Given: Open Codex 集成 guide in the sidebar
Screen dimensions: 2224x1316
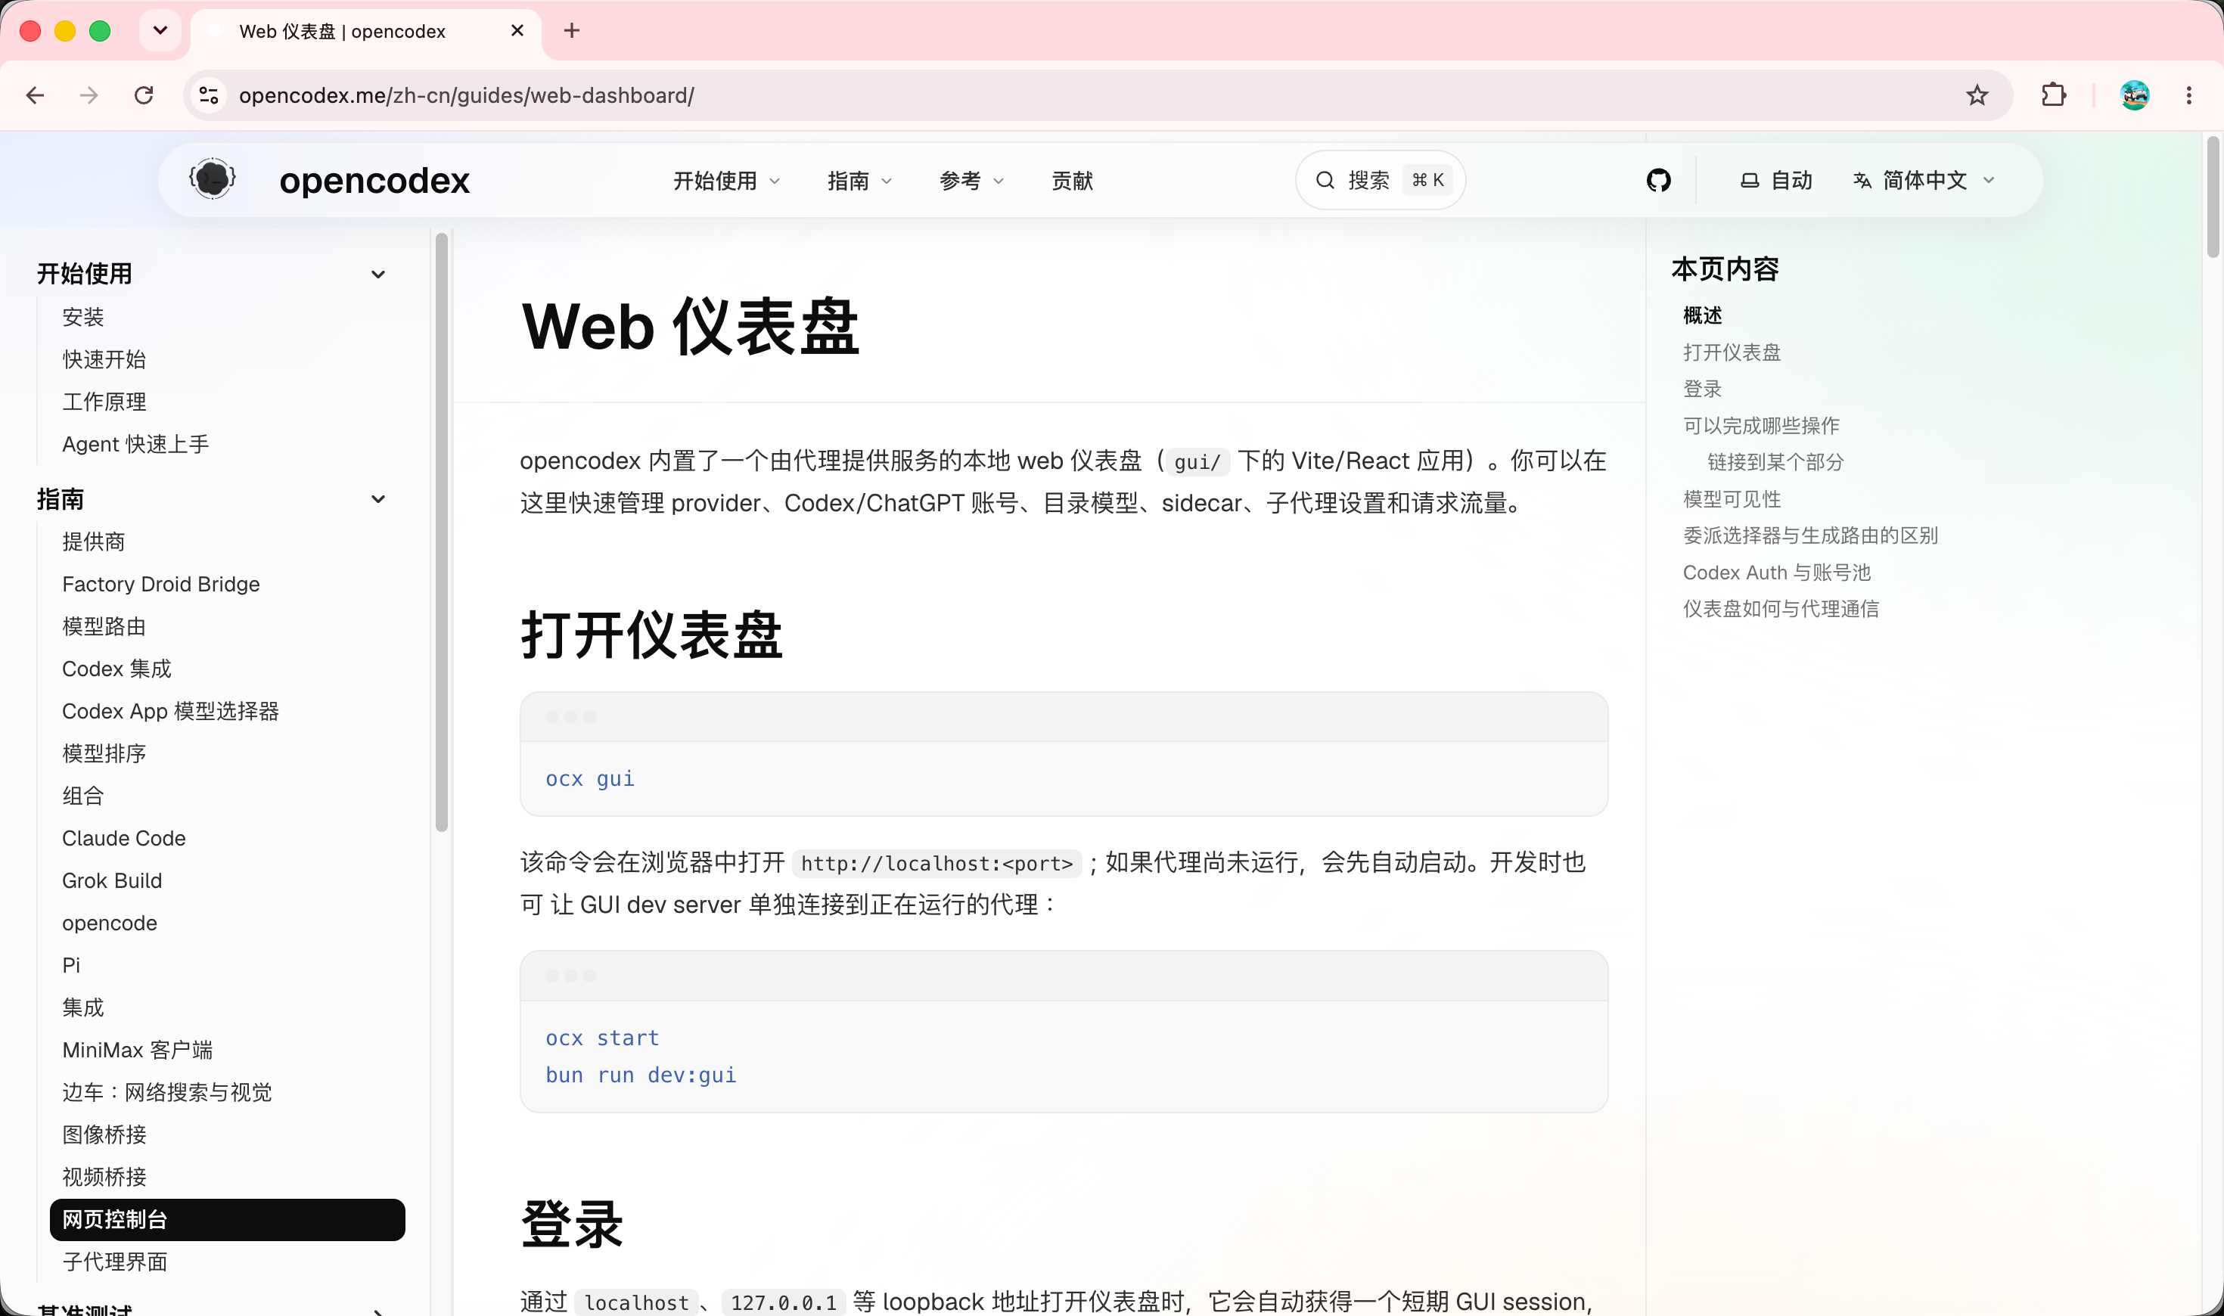Looking at the screenshot, I should 116,669.
